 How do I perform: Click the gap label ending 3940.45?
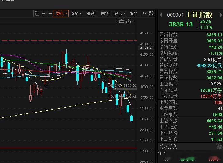click(x=123, y=97)
